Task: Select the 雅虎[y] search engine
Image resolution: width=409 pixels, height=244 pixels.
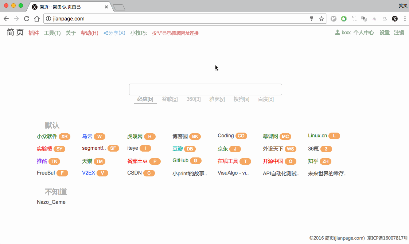Action: click(217, 99)
